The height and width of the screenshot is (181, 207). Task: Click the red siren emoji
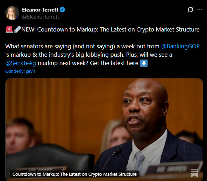tap(9, 29)
